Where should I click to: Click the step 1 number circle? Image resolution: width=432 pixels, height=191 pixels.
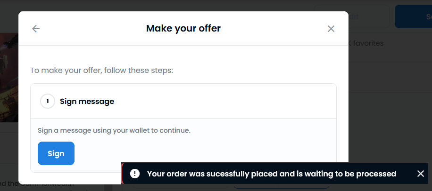[x=48, y=101]
